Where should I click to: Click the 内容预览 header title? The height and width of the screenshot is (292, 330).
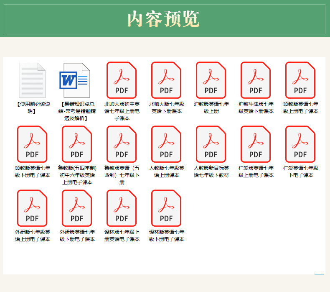point(163,19)
